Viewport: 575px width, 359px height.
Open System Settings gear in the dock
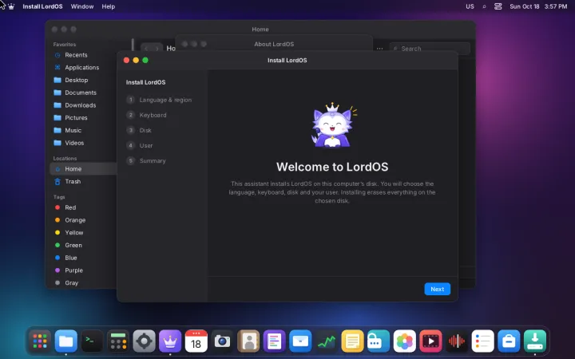coord(144,341)
